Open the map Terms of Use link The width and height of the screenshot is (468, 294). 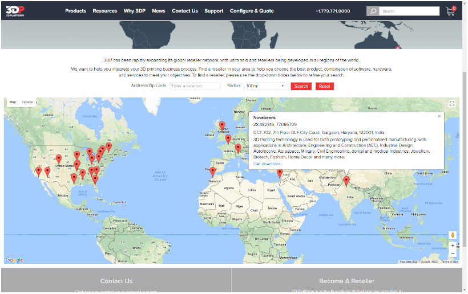coord(449,262)
